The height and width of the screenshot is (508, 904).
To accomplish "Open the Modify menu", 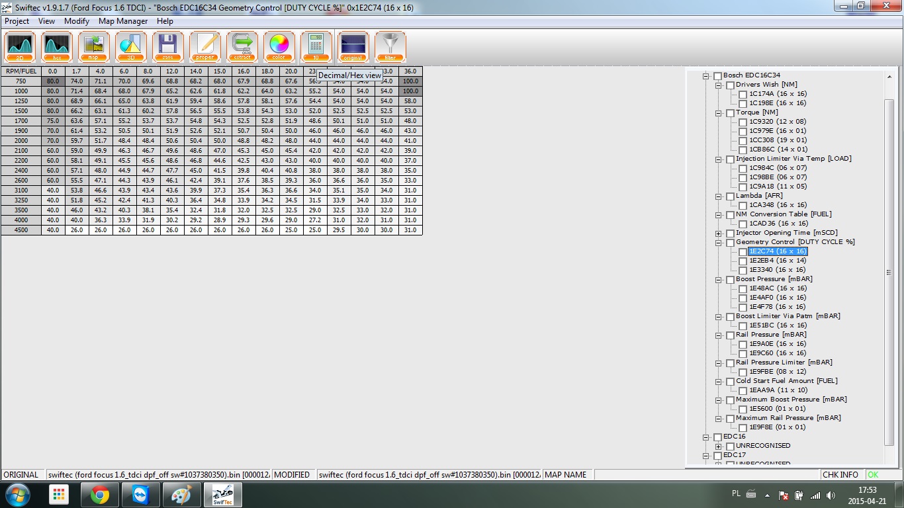I will pyautogui.click(x=77, y=21).
